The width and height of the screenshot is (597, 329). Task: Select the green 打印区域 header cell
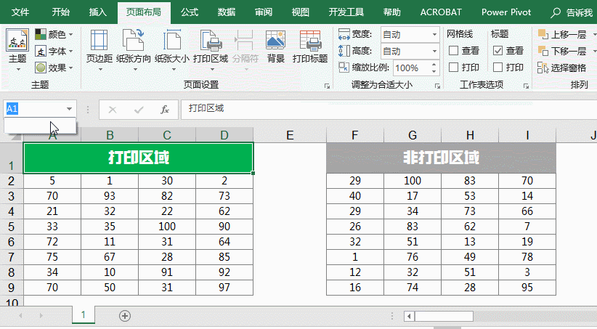[139, 158]
